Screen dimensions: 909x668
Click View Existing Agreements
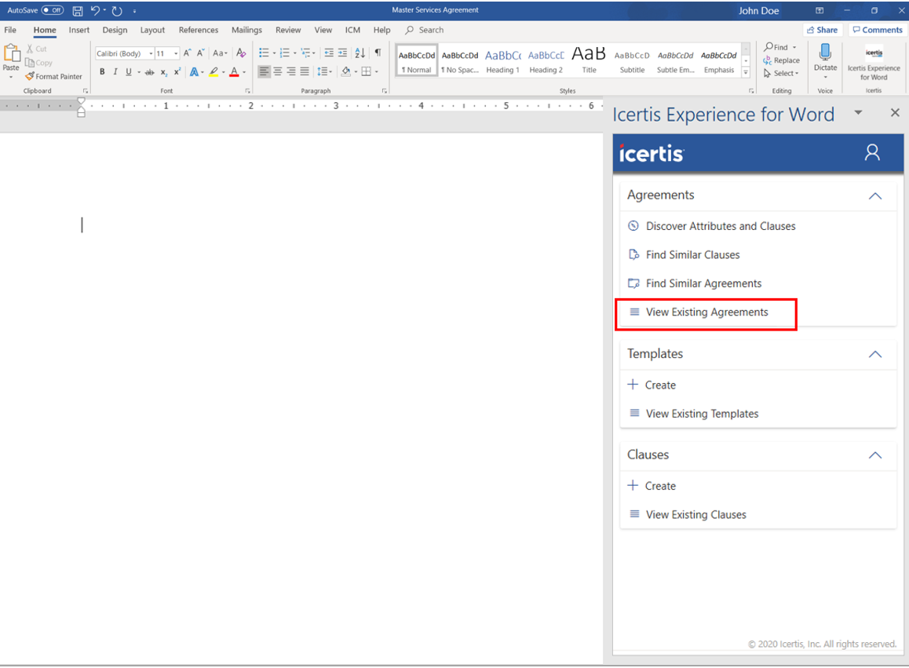706,312
